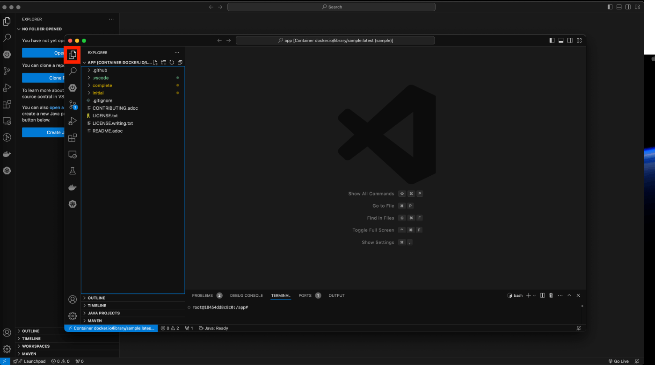Click back window Search command center box

pyautogui.click(x=331, y=7)
